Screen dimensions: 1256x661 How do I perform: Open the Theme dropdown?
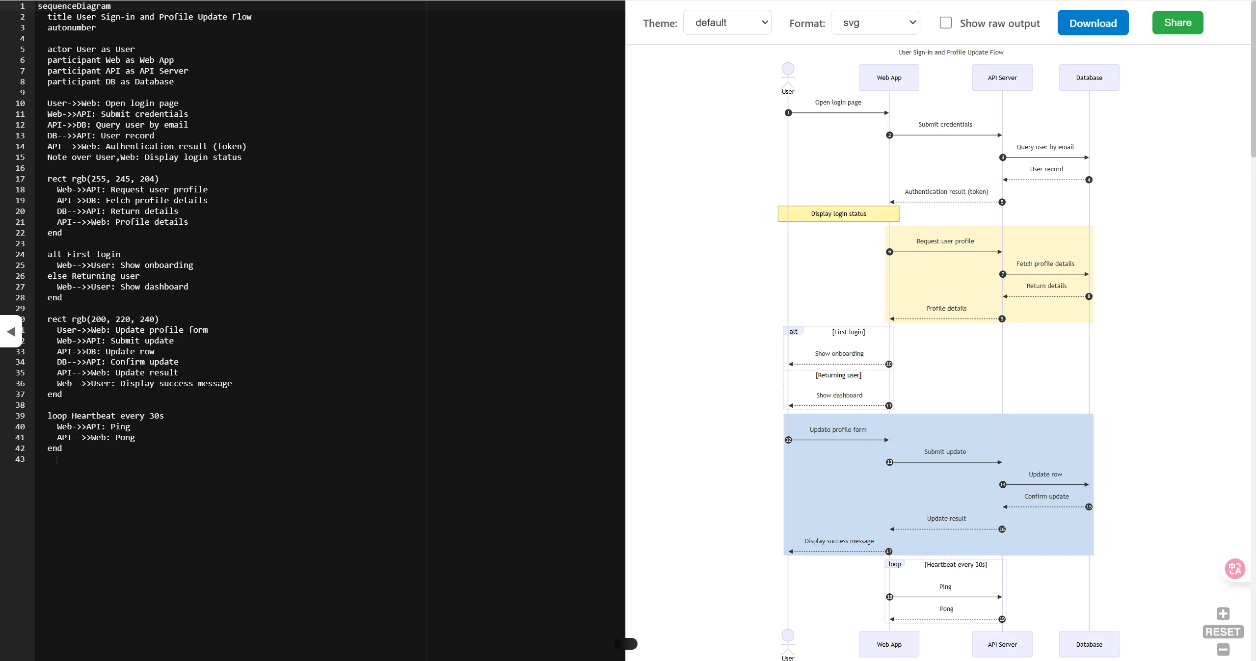point(727,23)
